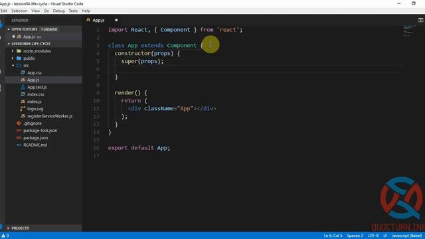Open the Debug menu
The width and height of the screenshot is (425, 239).
pyautogui.click(x=59, y=11)
